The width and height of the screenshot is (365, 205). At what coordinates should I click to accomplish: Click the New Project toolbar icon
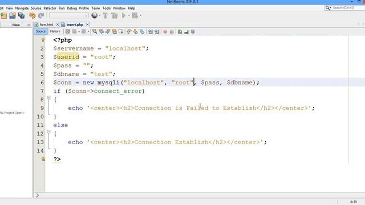tap(4, 15)
